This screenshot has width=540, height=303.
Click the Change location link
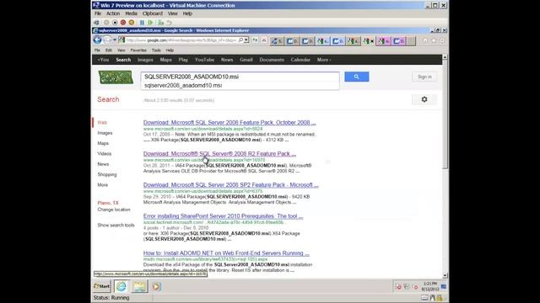[x=114, y=210]
